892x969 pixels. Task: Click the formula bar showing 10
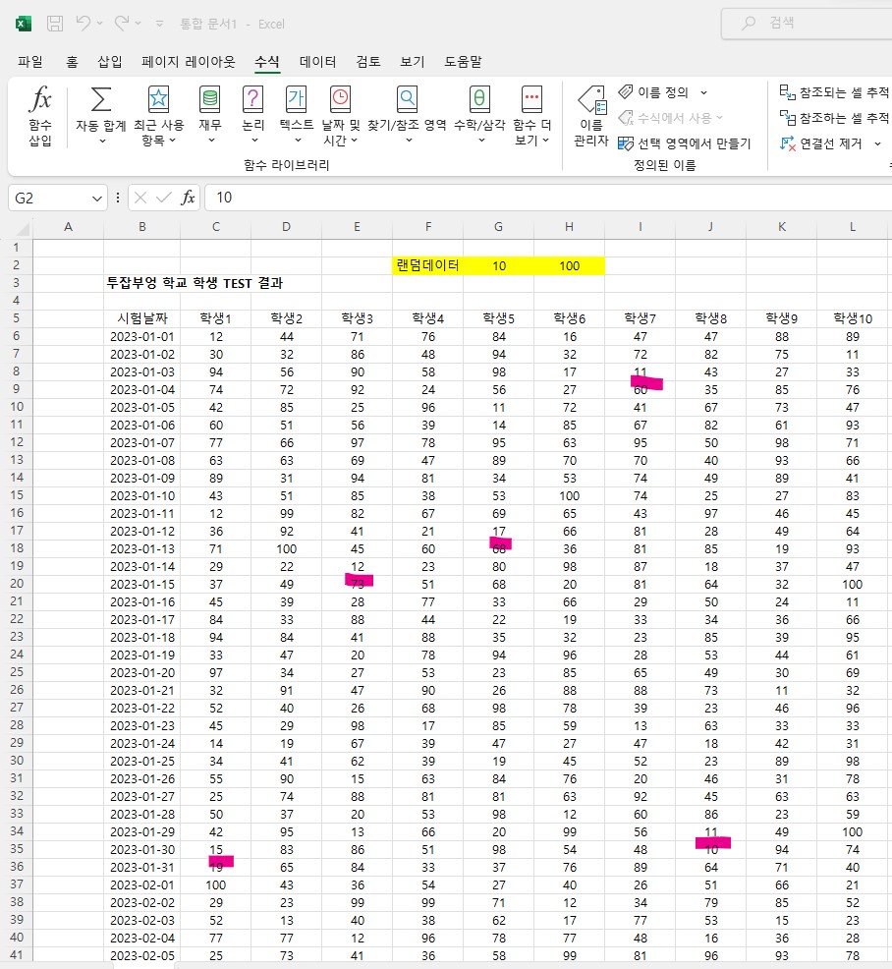tap(548, 198)
